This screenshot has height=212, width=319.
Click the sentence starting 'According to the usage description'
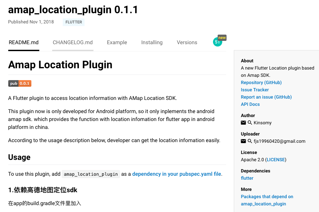click(x=114, y=140)
